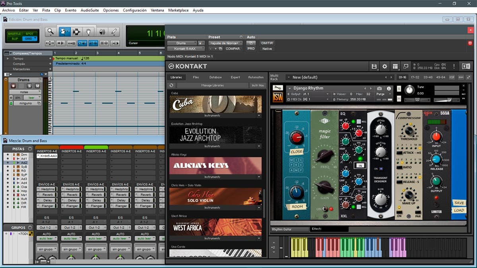
Task: Open the Archivo menu
Action: tap(8, 10)
